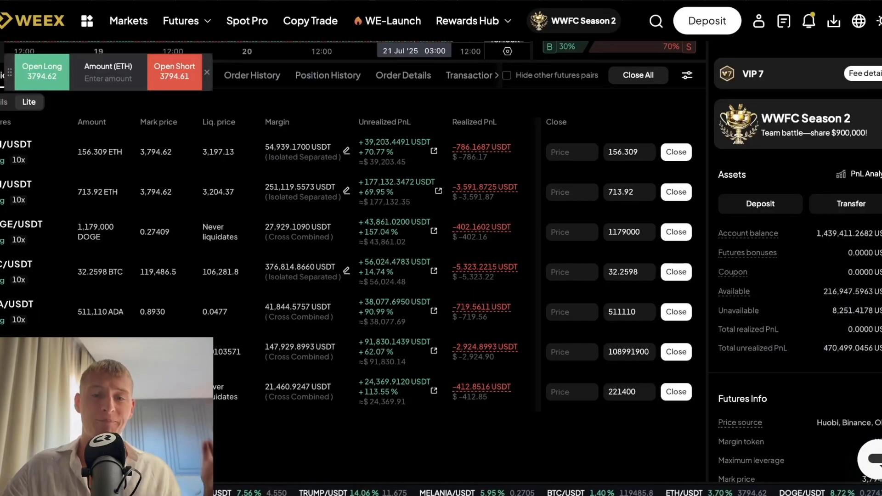
Task: Click the Price source label
Action: [740, 423]
